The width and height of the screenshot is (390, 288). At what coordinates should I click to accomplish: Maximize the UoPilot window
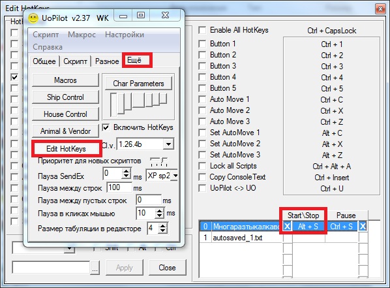[141, 16]
